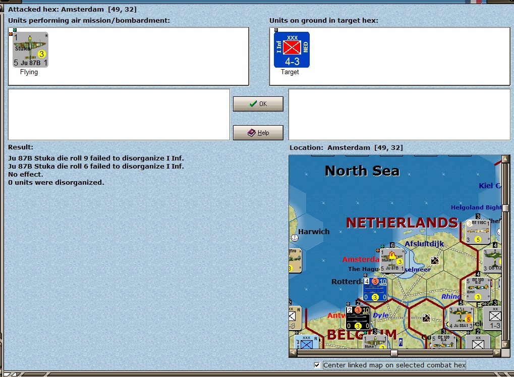Click the 'NETHERLANDS' country label on the map

(x=402, y=223)
